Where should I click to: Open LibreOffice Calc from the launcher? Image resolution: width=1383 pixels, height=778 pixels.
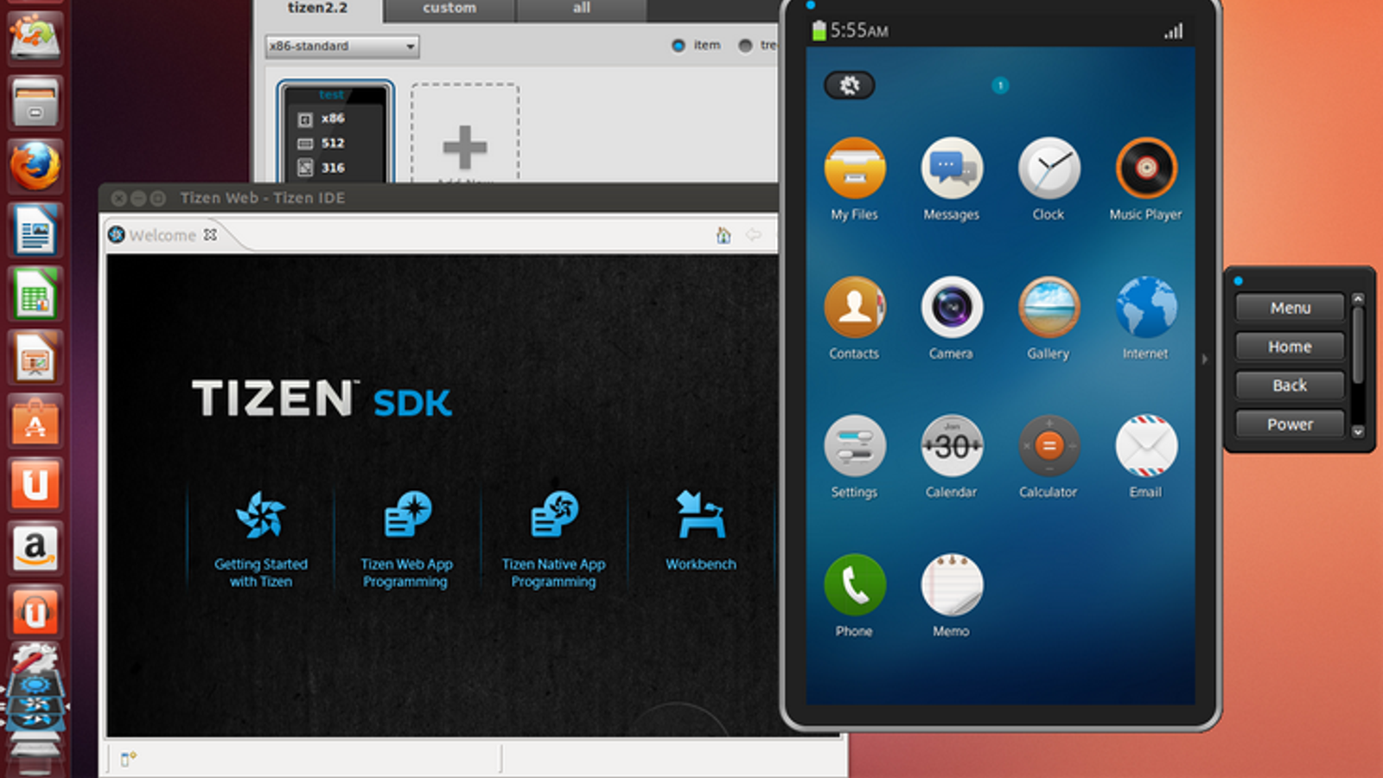pyautogui.click(x=35, y=295)
